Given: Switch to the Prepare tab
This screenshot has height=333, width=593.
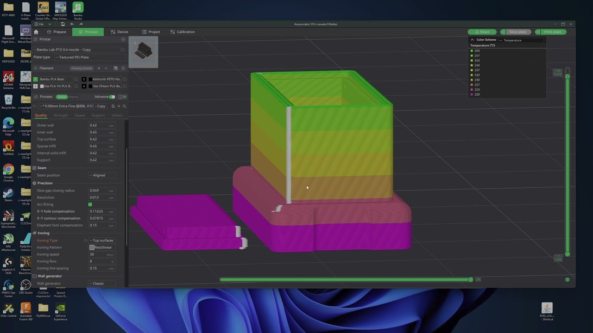Looking at the screenshot, I should [57, 32].
